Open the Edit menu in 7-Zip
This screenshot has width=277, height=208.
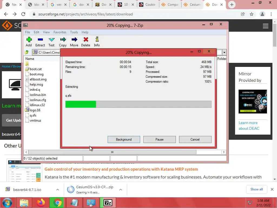[x=37, y=32]
